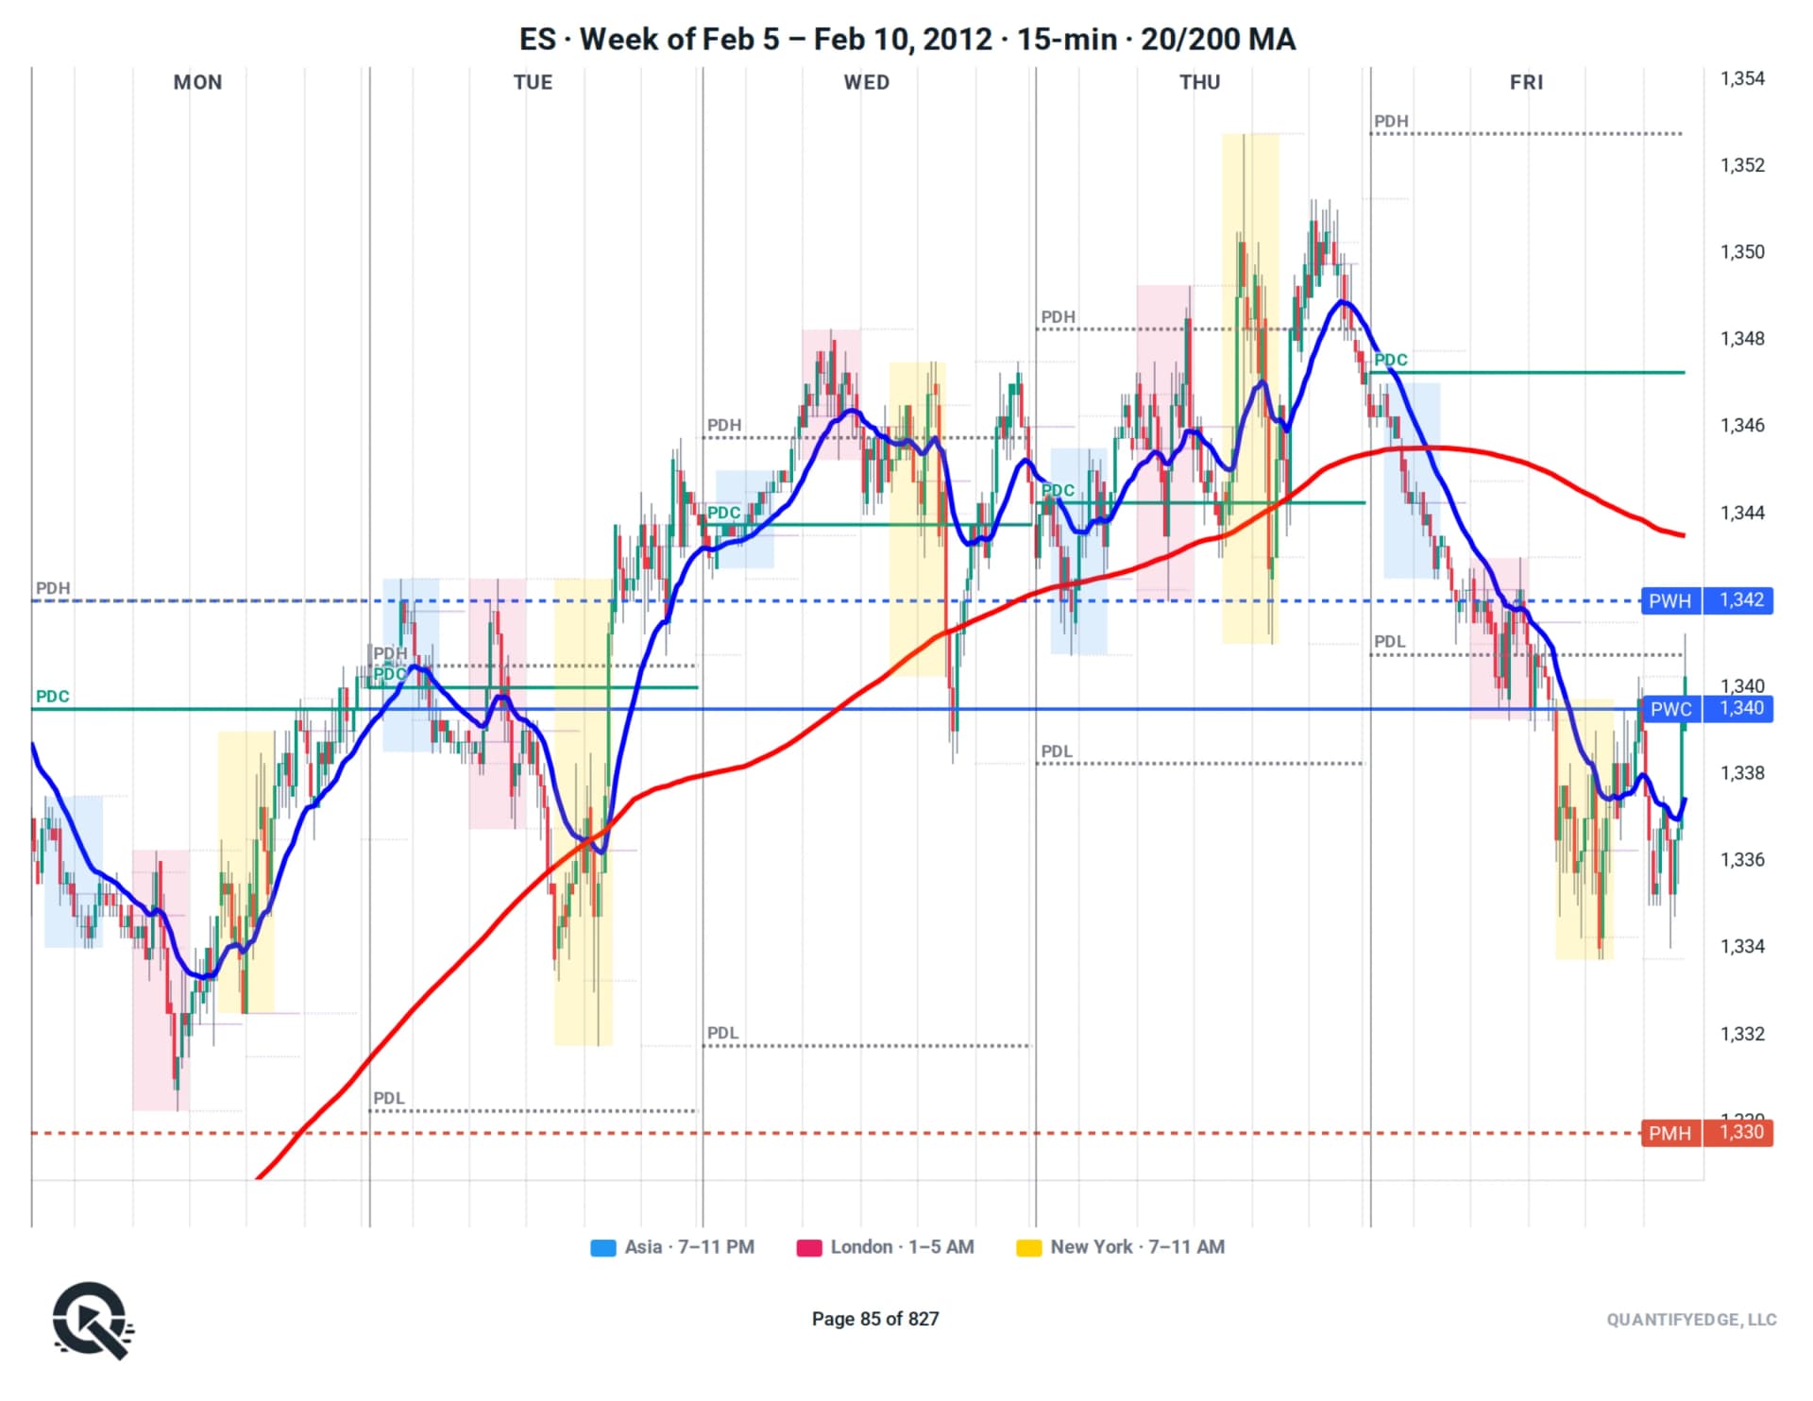This screenshot has width=1813, height=1401.
Task: Click the red 1,330 price badge
Action: (x=1737, y=1134)
